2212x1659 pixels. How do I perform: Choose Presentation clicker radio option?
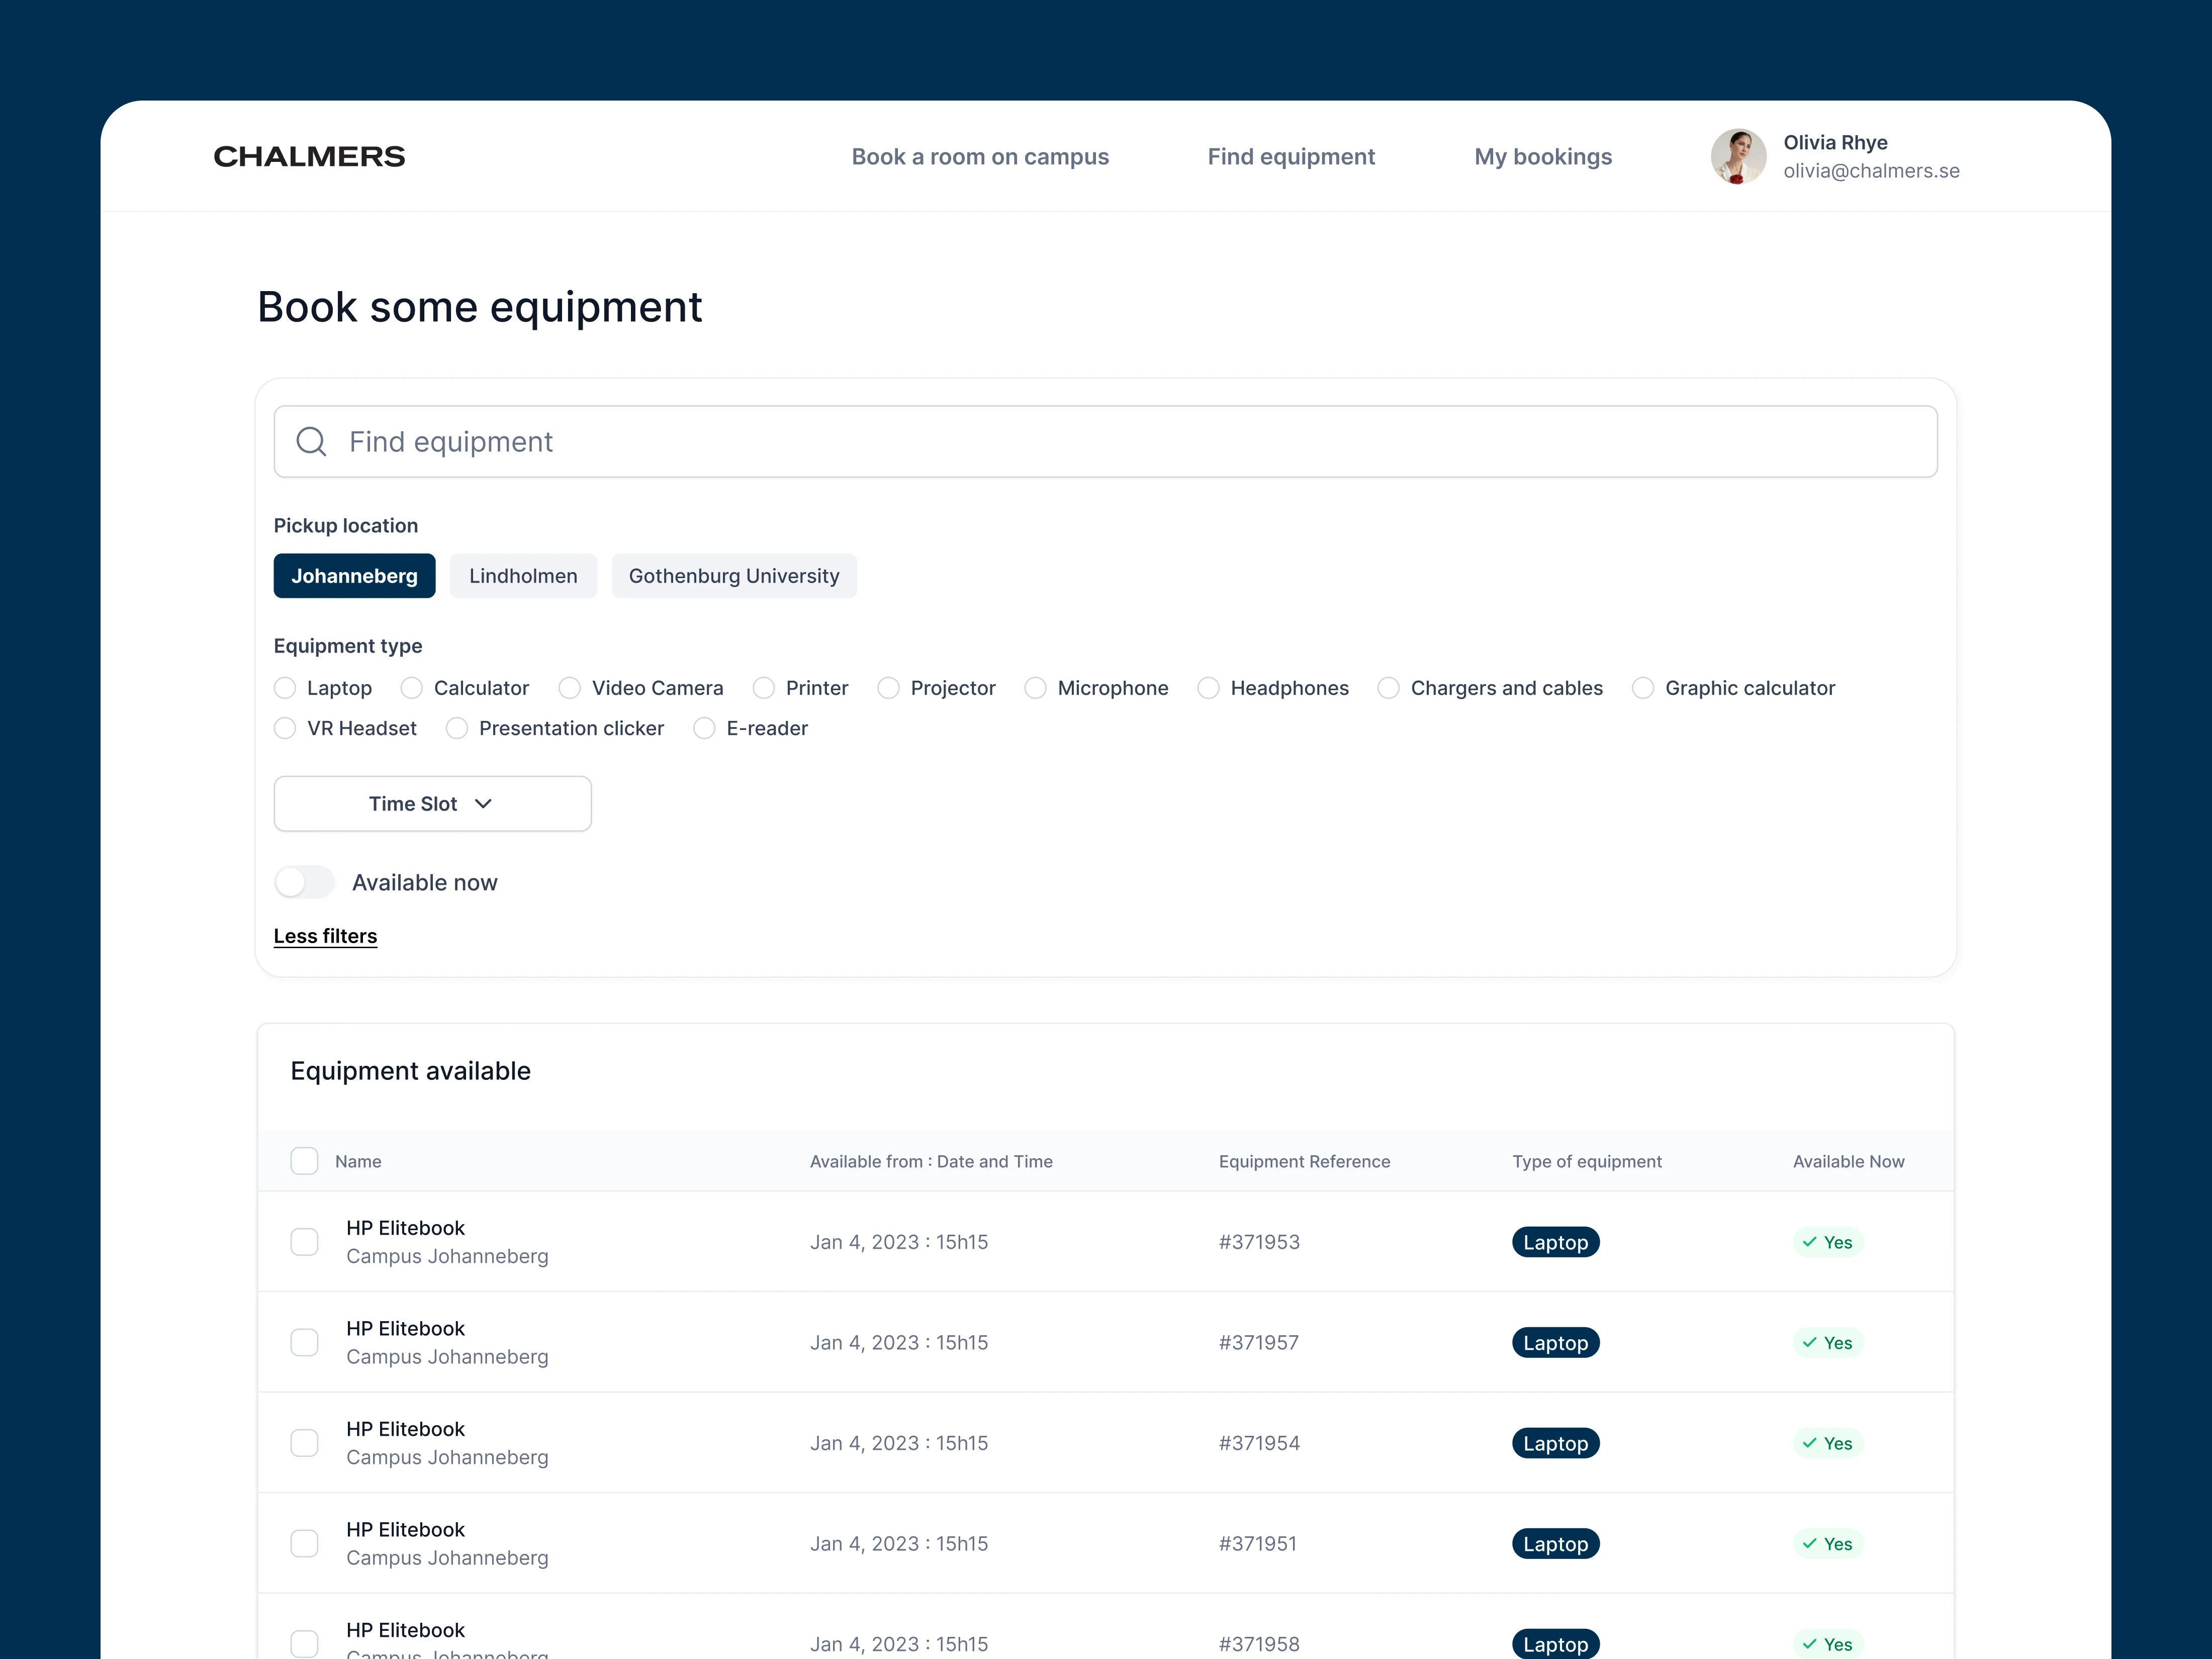457,728
